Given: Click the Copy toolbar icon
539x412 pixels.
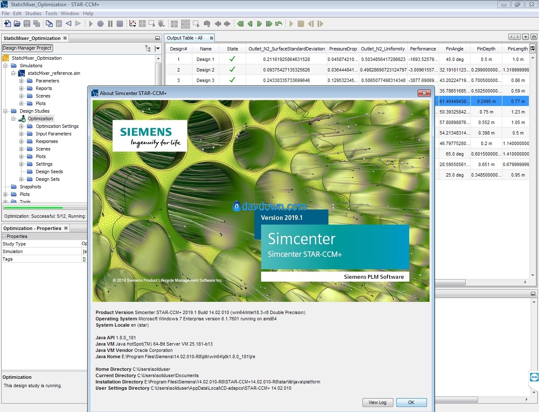Looking at the screenshot, I should 49,24.
